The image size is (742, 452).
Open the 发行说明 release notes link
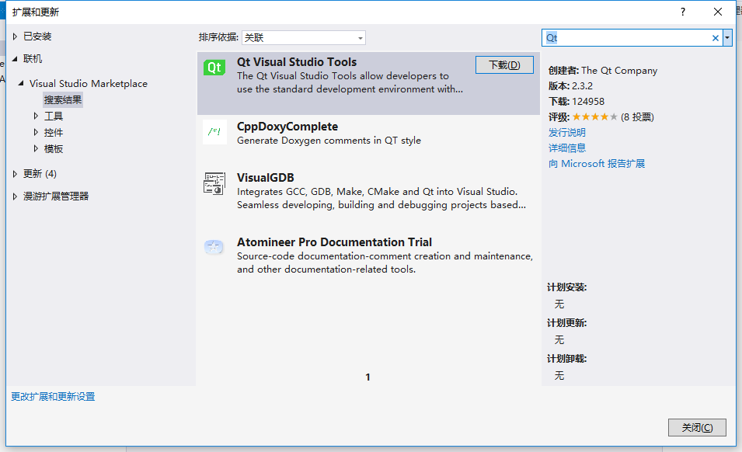click(567, 132)
